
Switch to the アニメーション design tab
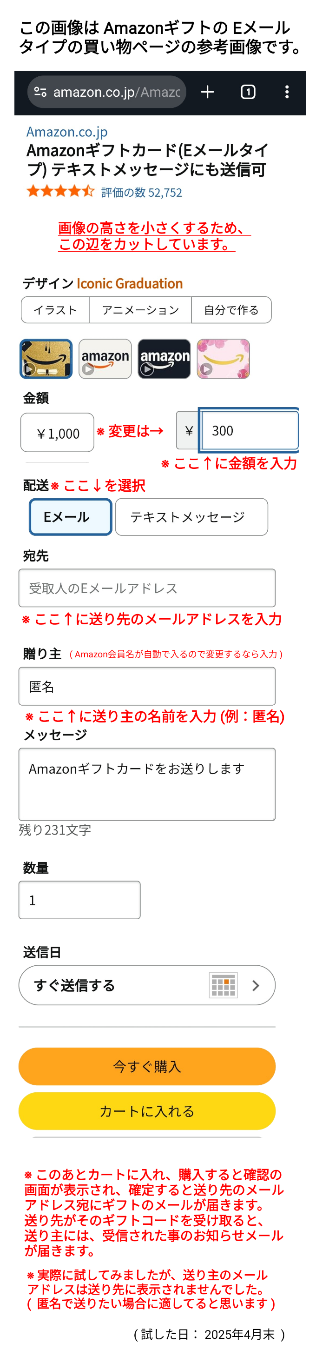coord(140,310)
